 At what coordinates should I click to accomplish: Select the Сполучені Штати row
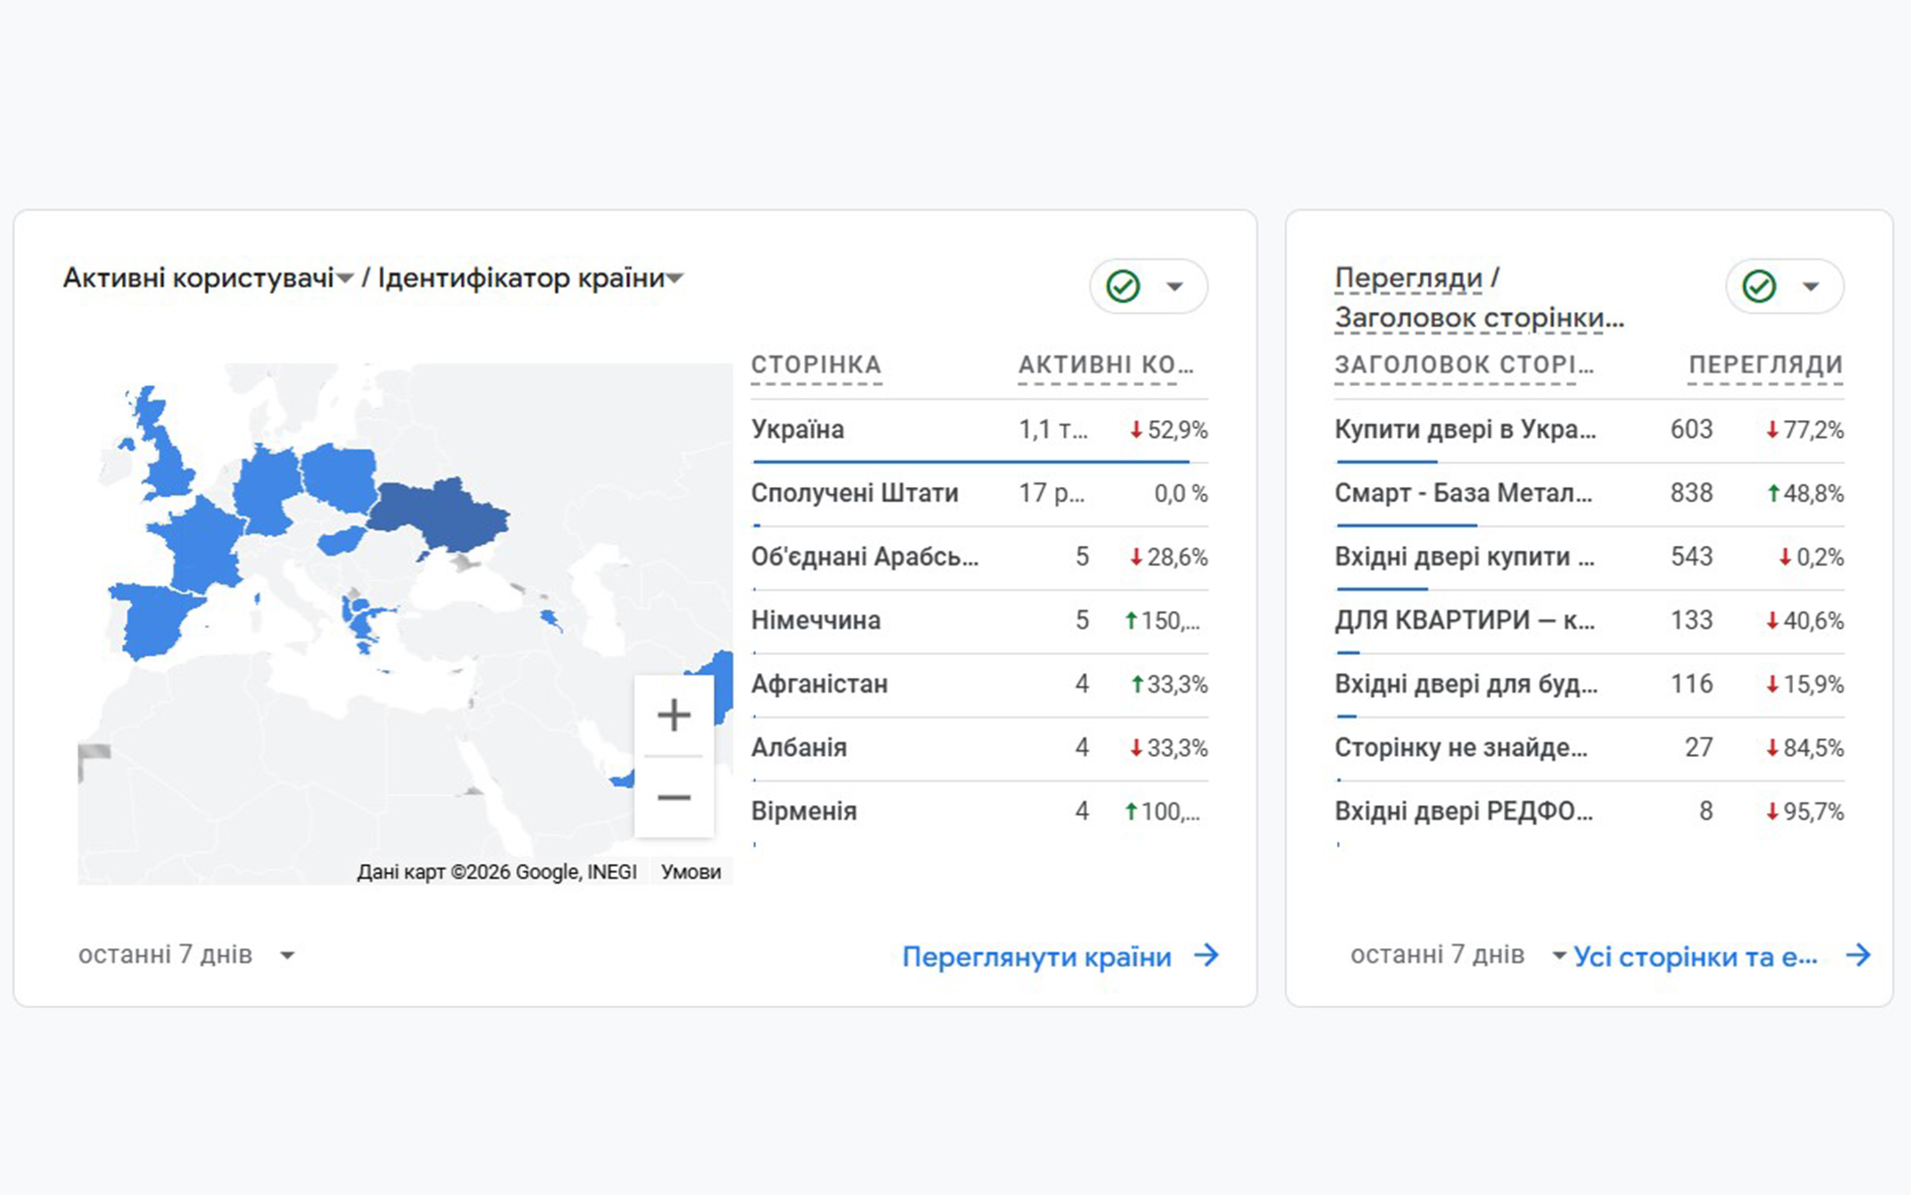click(x=979, y=494)
